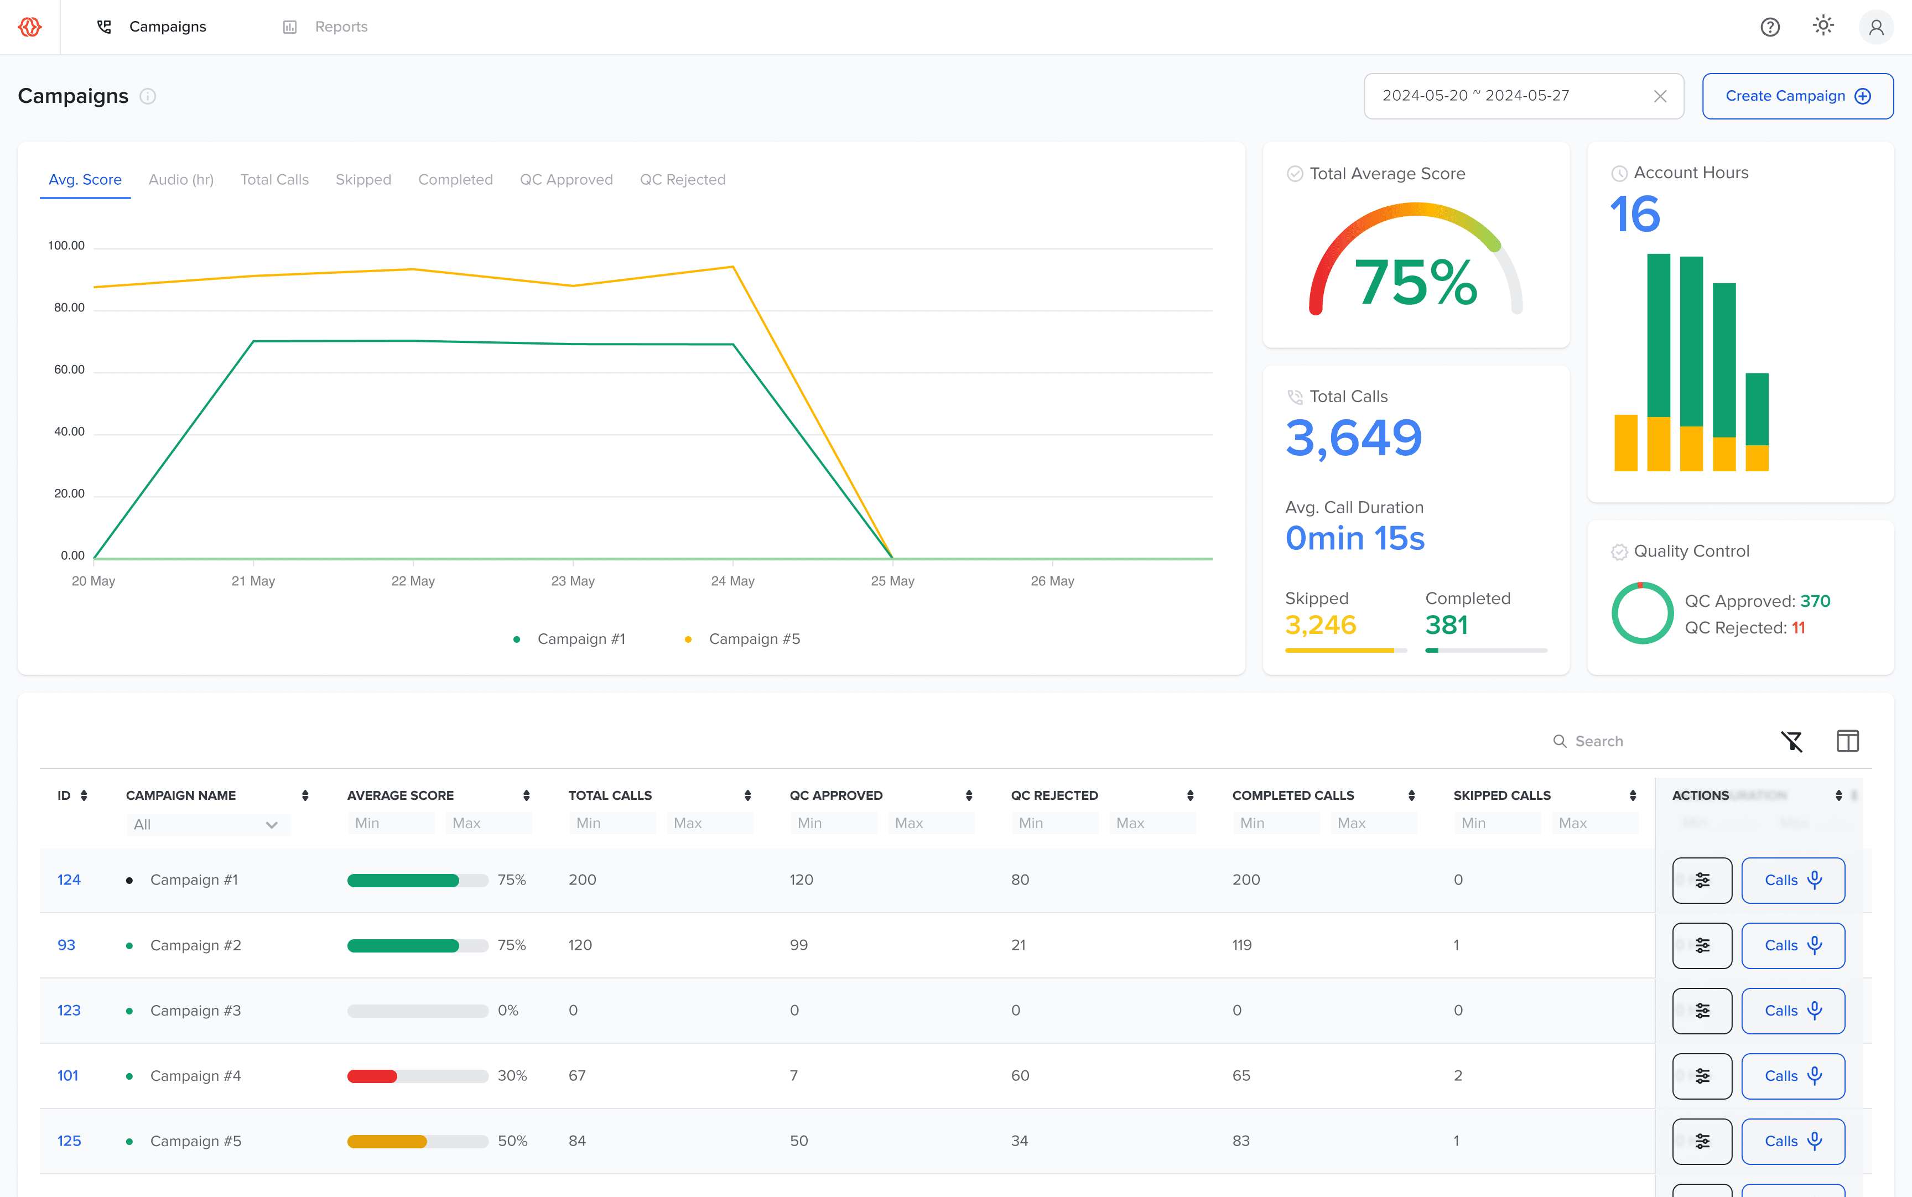Click Campaign #5 average score progress bar
1912x1197 pixels.
[417, 1141]
